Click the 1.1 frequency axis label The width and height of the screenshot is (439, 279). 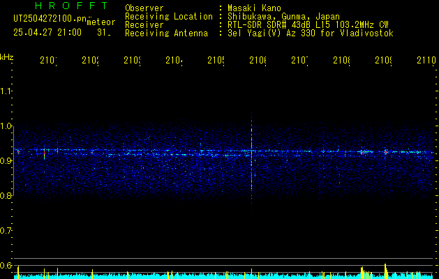(6, 91)
